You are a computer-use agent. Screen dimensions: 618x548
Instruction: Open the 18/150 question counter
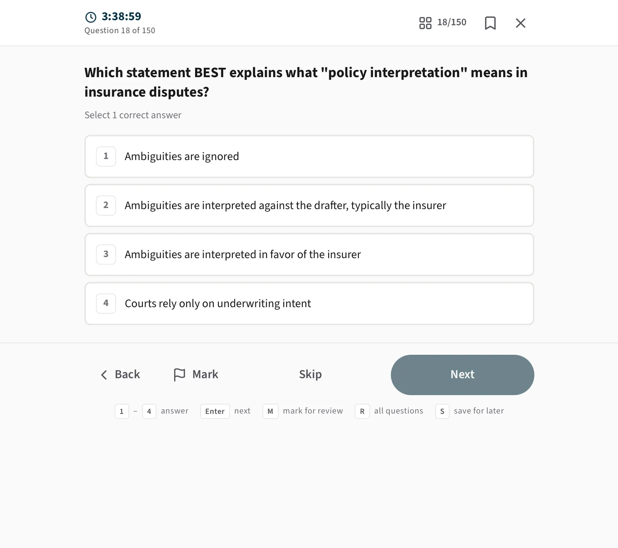[451, 22]
